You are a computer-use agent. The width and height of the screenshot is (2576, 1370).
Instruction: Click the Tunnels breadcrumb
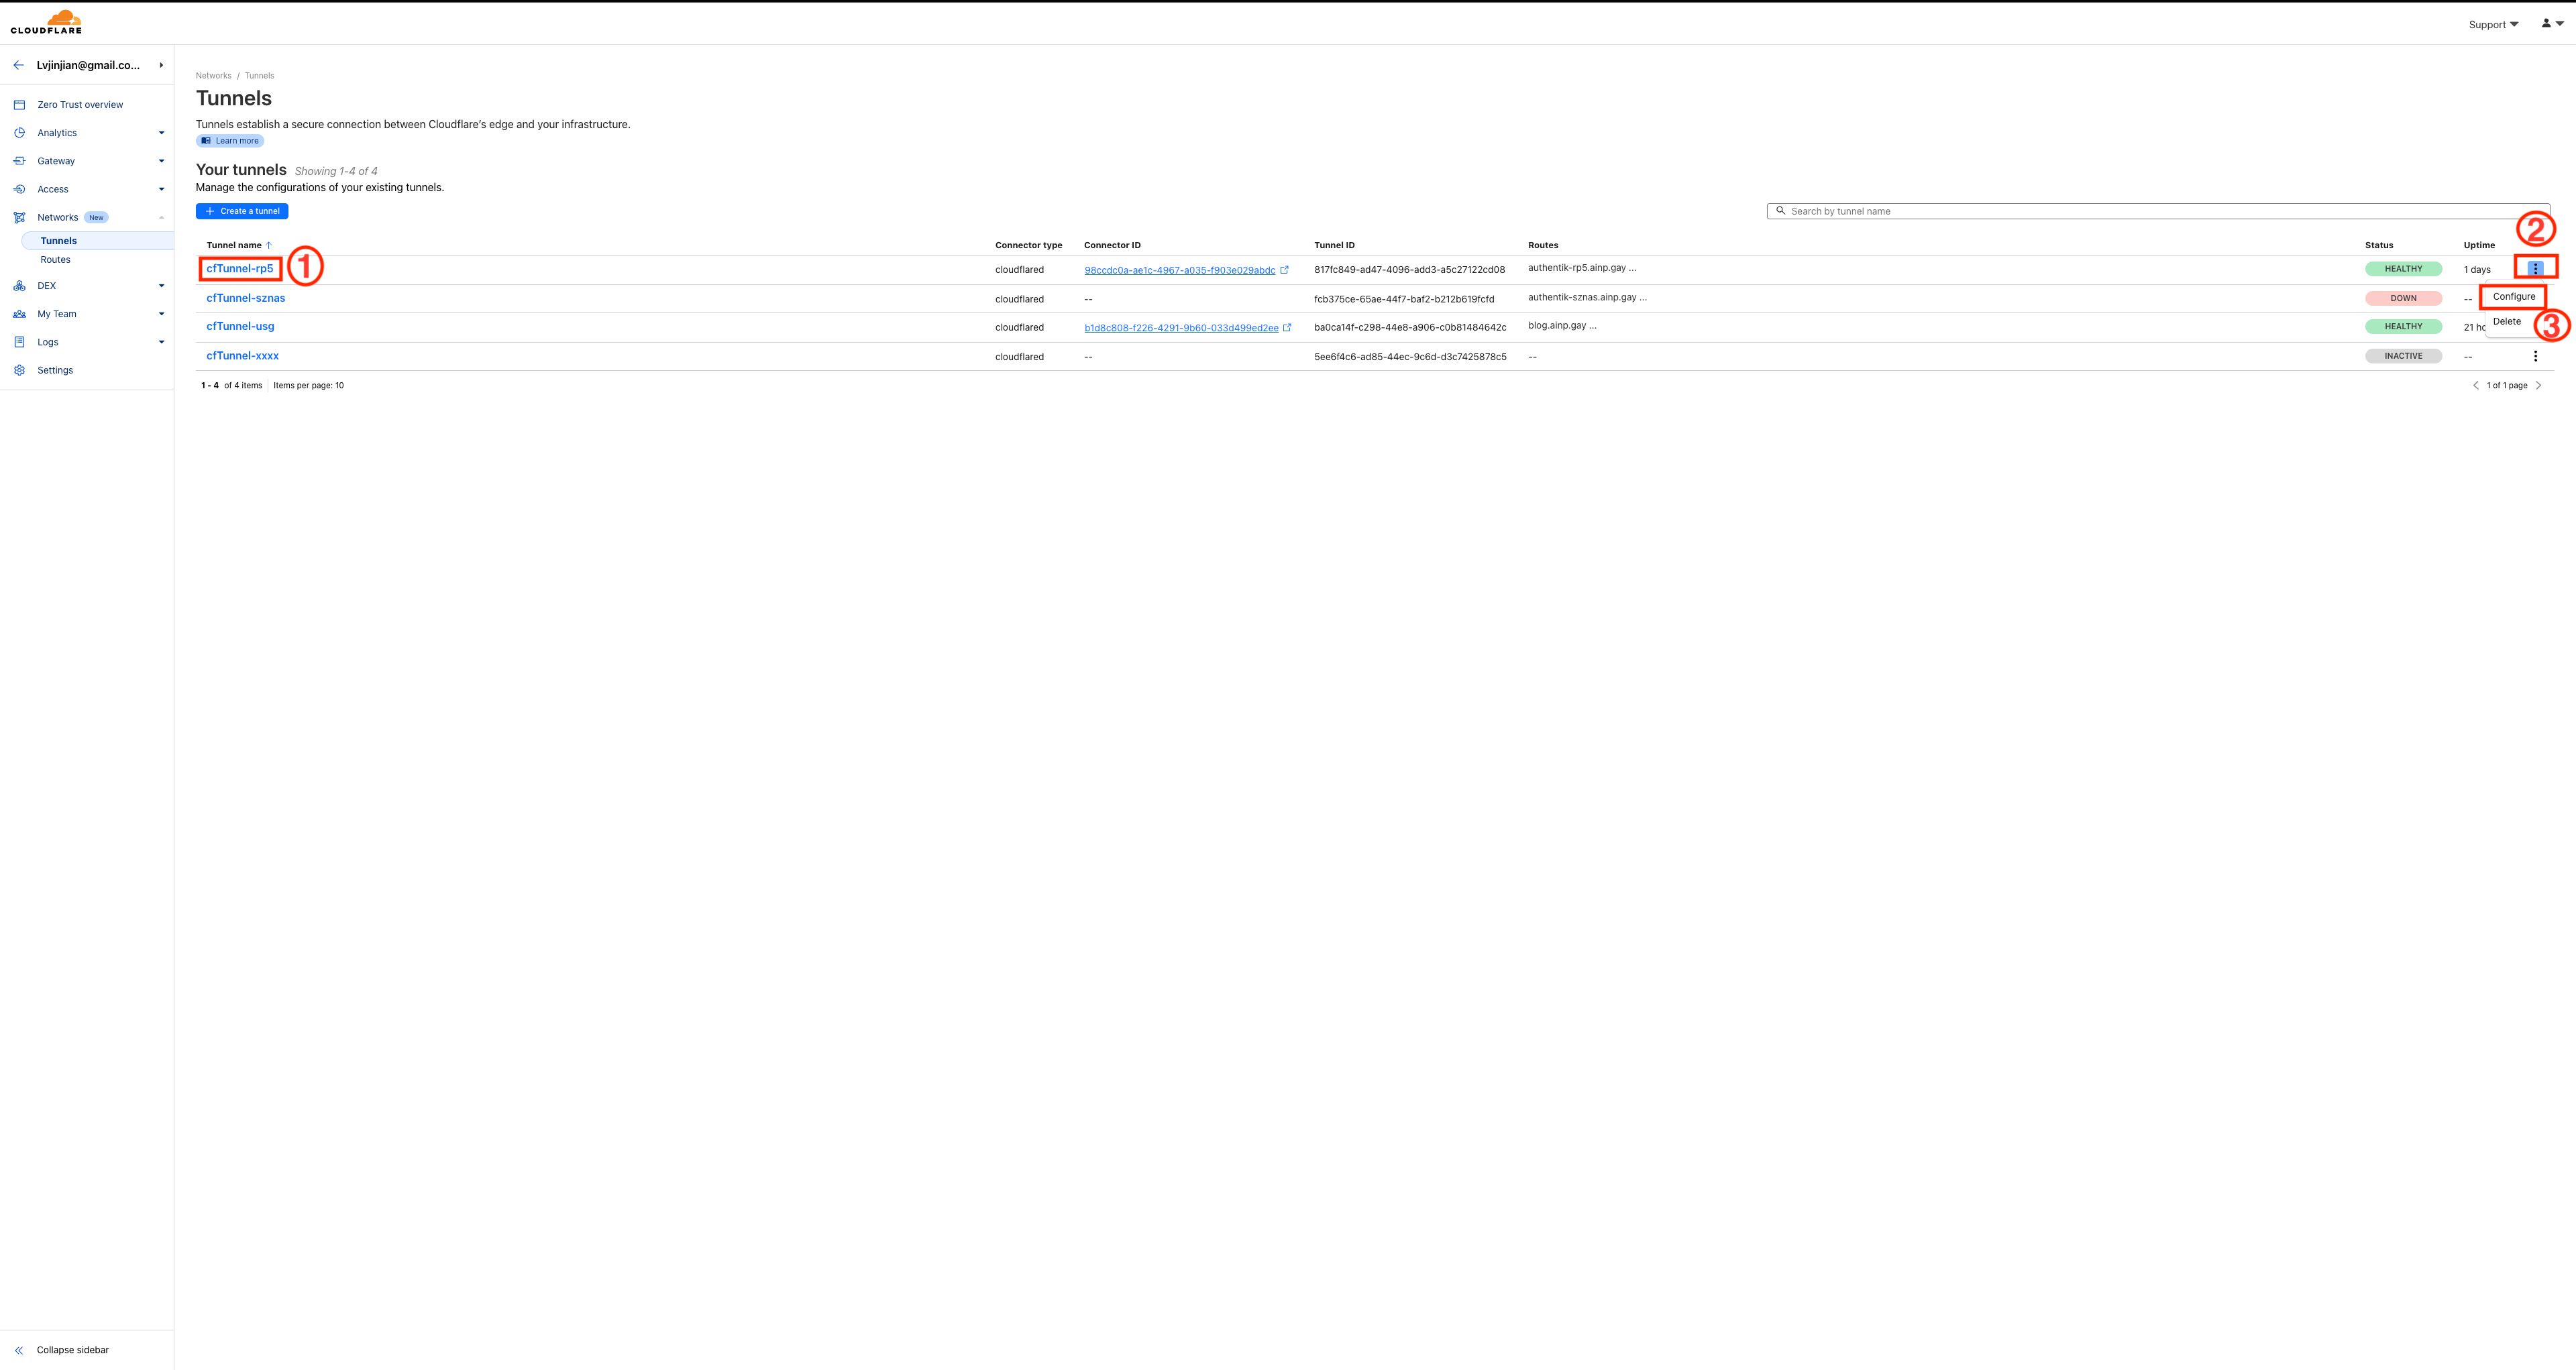[259, 76]
